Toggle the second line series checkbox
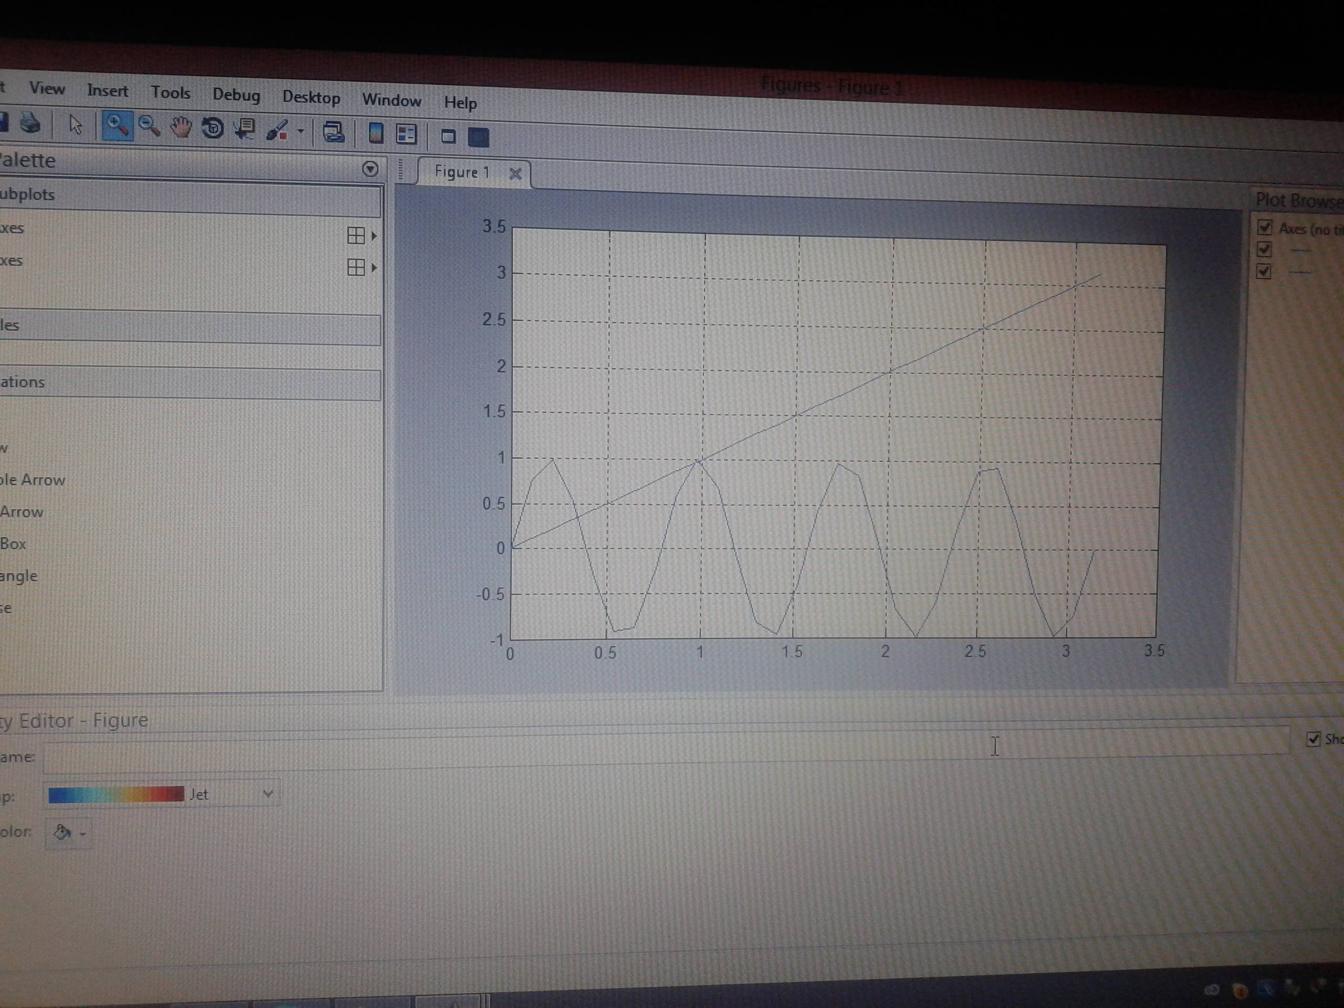 (x=1264, y=271)
